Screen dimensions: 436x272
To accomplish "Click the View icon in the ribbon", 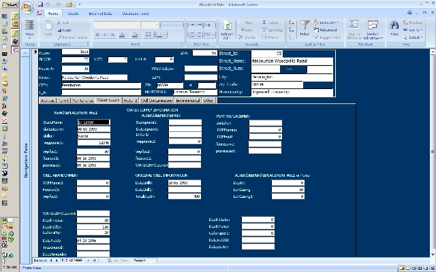I will (x=30, y=29).
